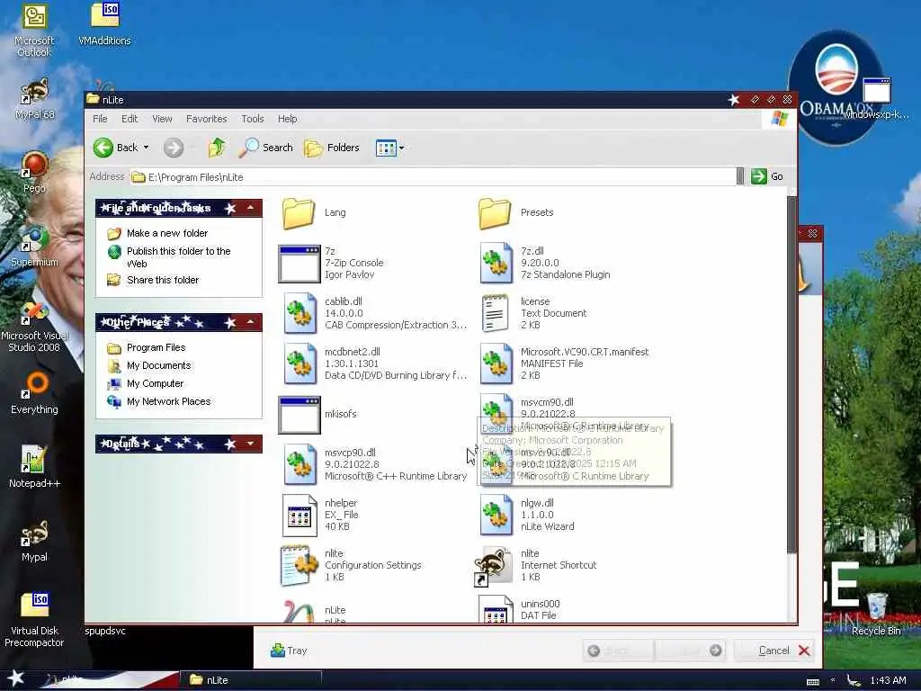Image resolution: width=921 pixels, height=691 pixels.
Task: Open Microsoft Outlook desktop icon
Action: [x=34, y=31]
